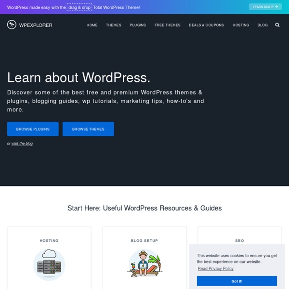The height and width of the screenshot is (289, 289).
Task: Click the WPEXPLORER site title text
Action: pyautogui.click(x=36, y=25)
